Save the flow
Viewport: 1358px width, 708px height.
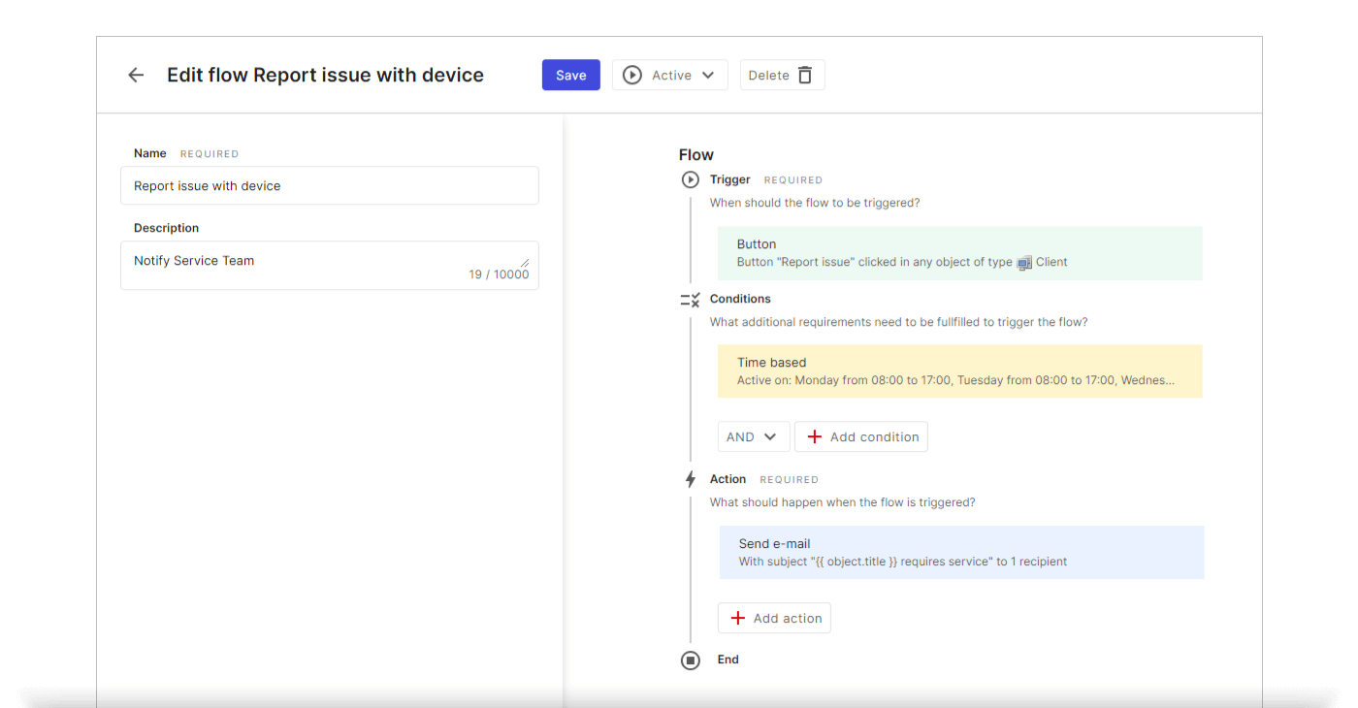pyautogui.click(x=570, y=76)
